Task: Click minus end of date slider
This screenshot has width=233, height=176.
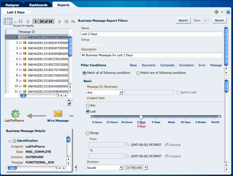Action: 93,117
